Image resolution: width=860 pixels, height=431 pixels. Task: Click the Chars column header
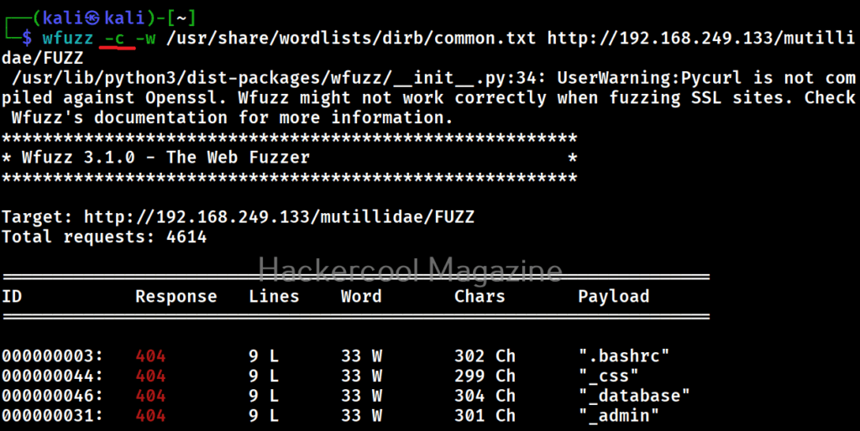480,296
